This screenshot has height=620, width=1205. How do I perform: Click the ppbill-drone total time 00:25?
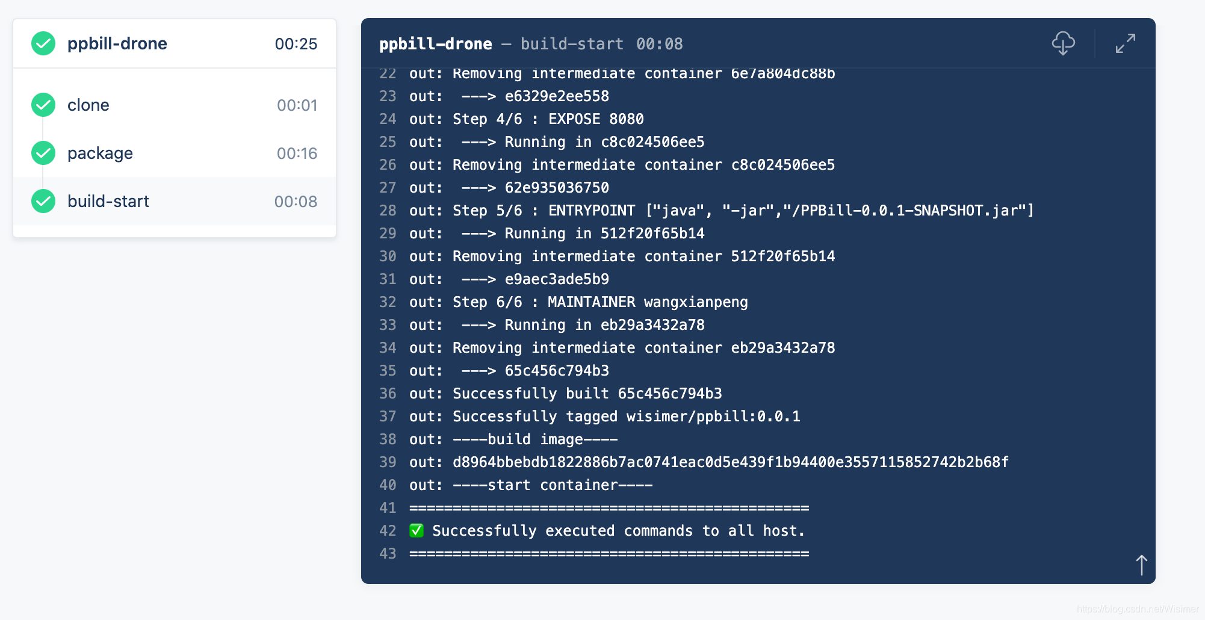296,44
